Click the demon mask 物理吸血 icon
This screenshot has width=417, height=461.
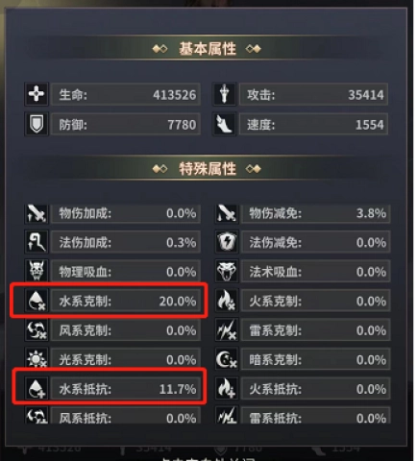37,272
